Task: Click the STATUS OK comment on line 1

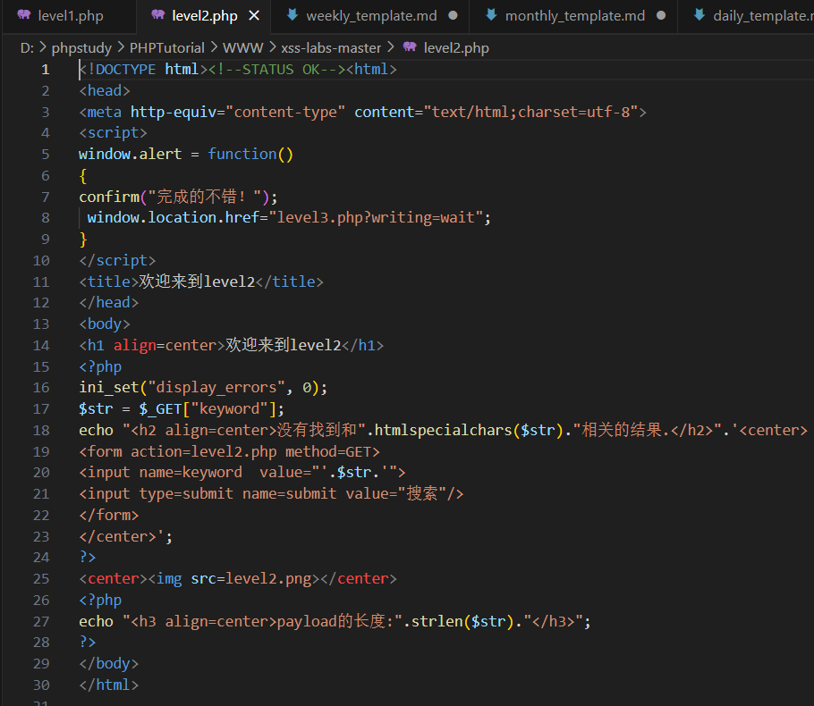Action: 276,70
